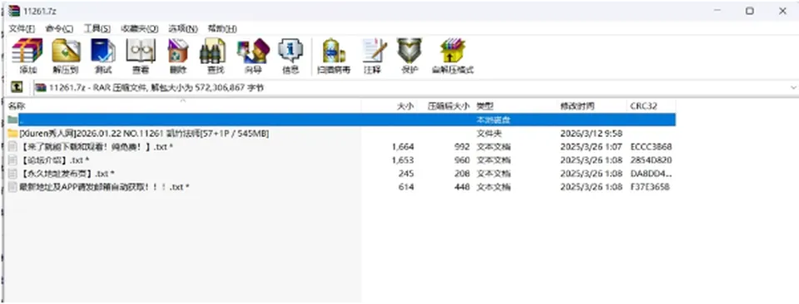Open the 查看 (View) tool
799x304 pixels.
141,56
